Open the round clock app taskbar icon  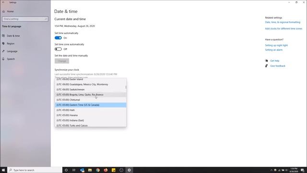[121, 170]
